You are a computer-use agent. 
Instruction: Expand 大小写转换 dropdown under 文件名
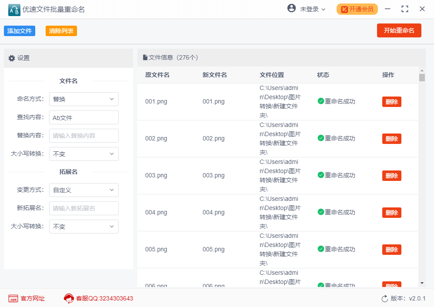coord(83,154)
